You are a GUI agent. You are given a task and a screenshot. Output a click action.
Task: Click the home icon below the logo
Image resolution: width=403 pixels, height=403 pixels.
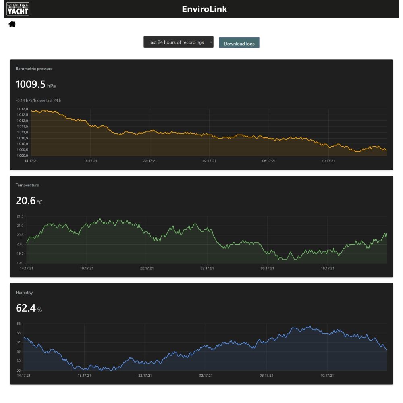pos(12,24)
